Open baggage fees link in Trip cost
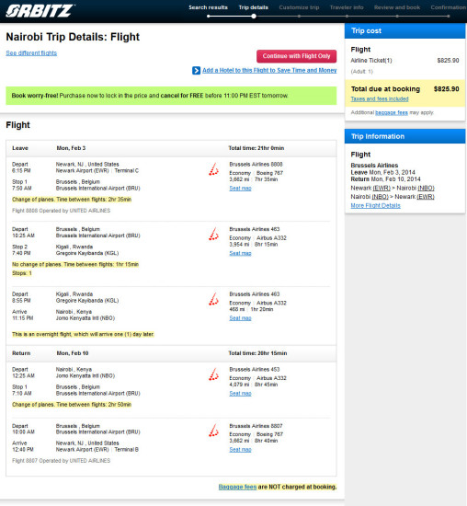Screen dimensions: 467x506 click(x=392, y=112)
